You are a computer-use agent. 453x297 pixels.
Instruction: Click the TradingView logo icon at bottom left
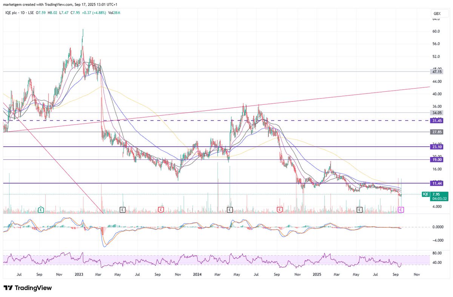tap(8, 288)
